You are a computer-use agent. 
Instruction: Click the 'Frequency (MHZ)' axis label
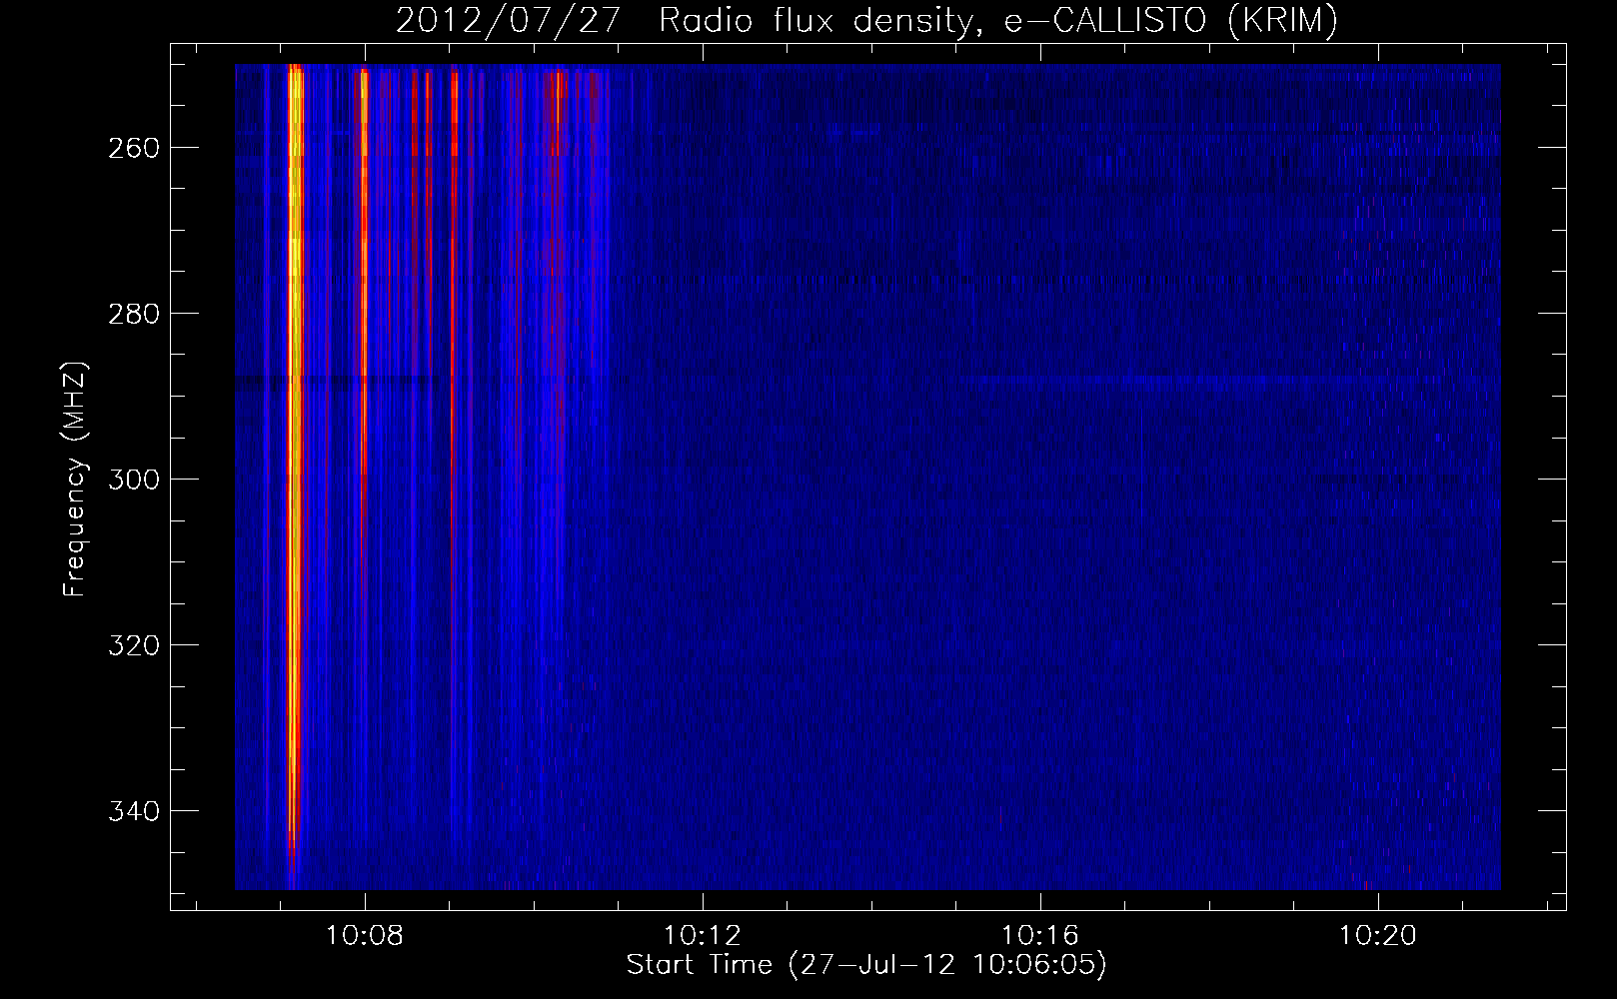point(75,479)
